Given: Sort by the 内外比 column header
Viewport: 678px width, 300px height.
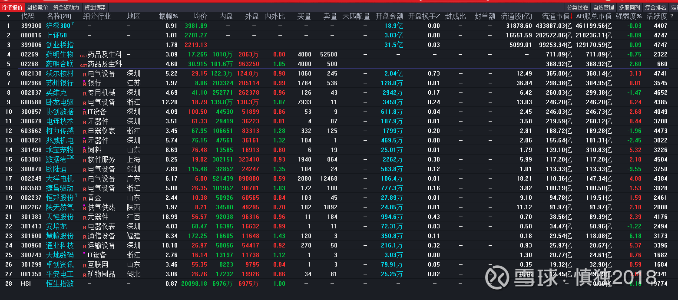Looking at the screenshot, I should 275,16.
